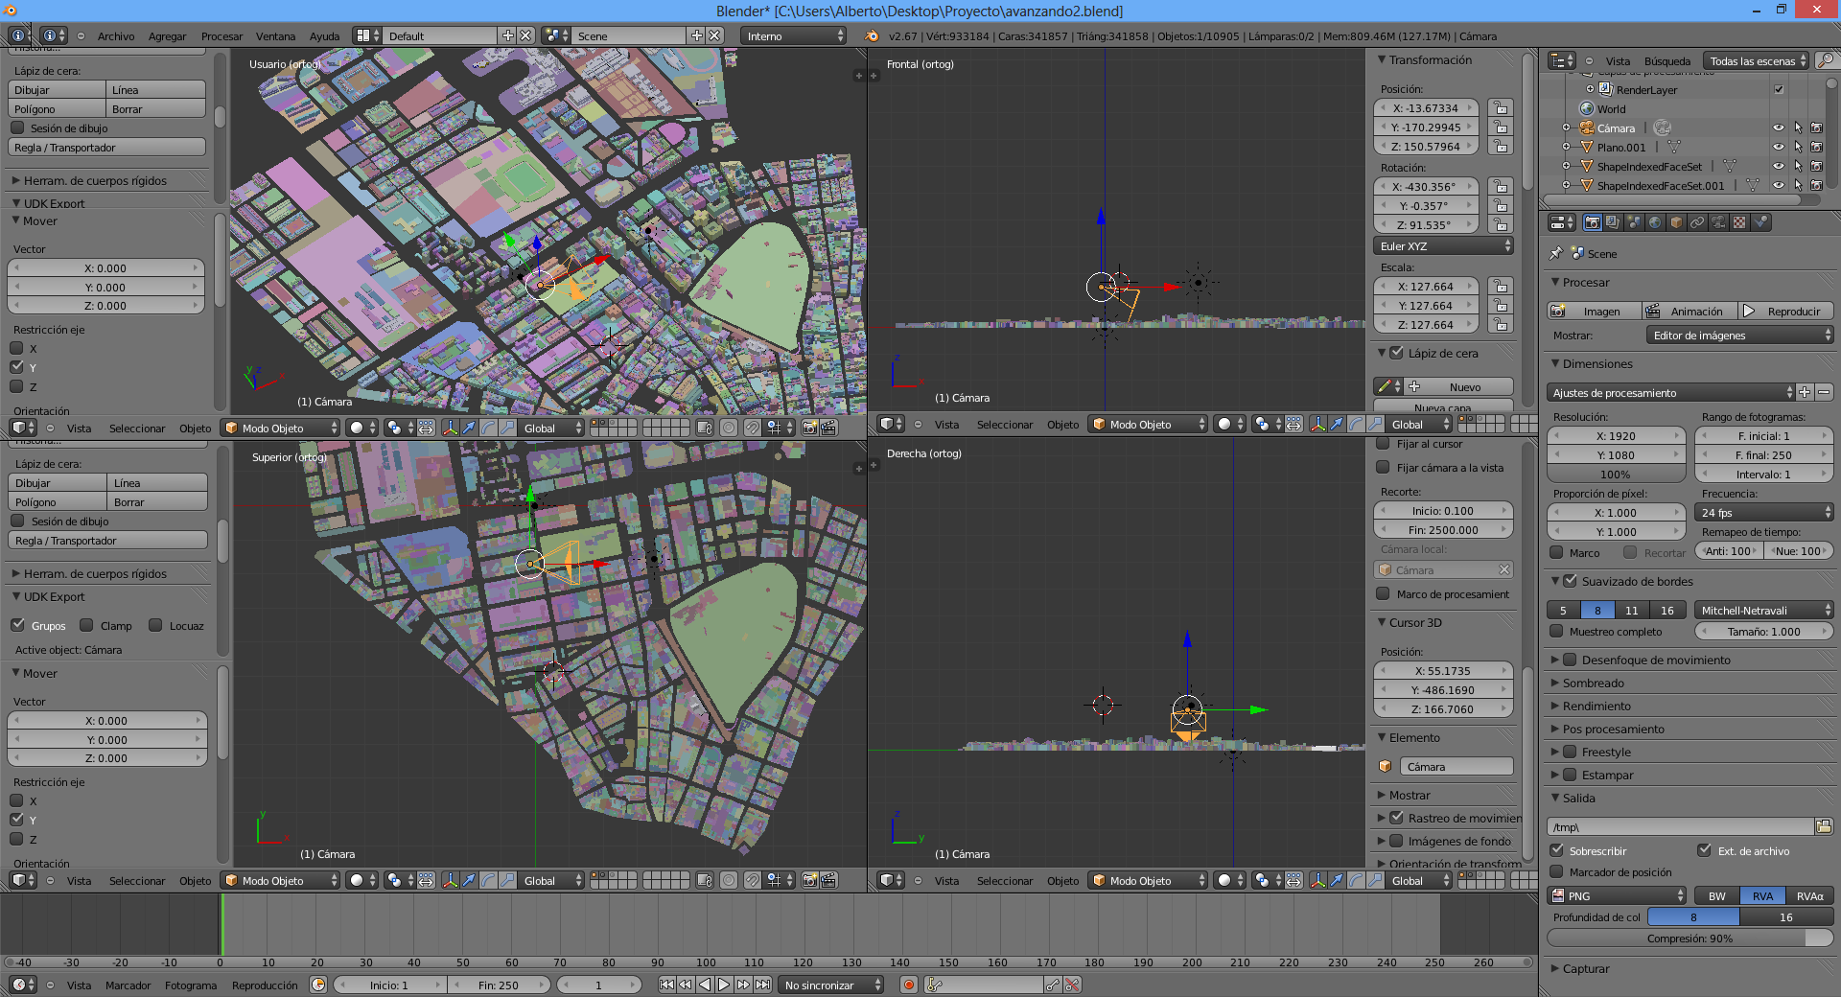Image resolution: width=1841 pixels, height=997 pixels.
Task: Lock the Position X transform value
Action: click(x=1501, y=108)
